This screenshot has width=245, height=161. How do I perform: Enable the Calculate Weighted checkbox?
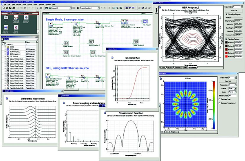pos(220,103)
